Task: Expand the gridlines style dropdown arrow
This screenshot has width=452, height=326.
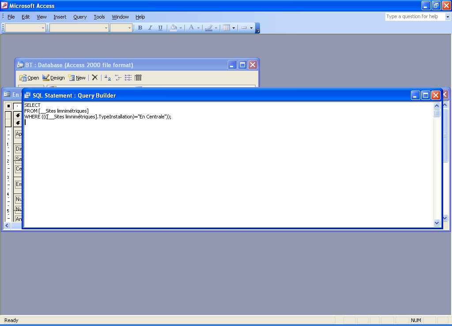Action: click(234, 28)
